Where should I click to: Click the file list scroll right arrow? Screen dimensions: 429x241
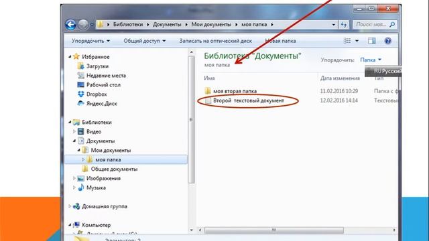click(x=394, y=230)
